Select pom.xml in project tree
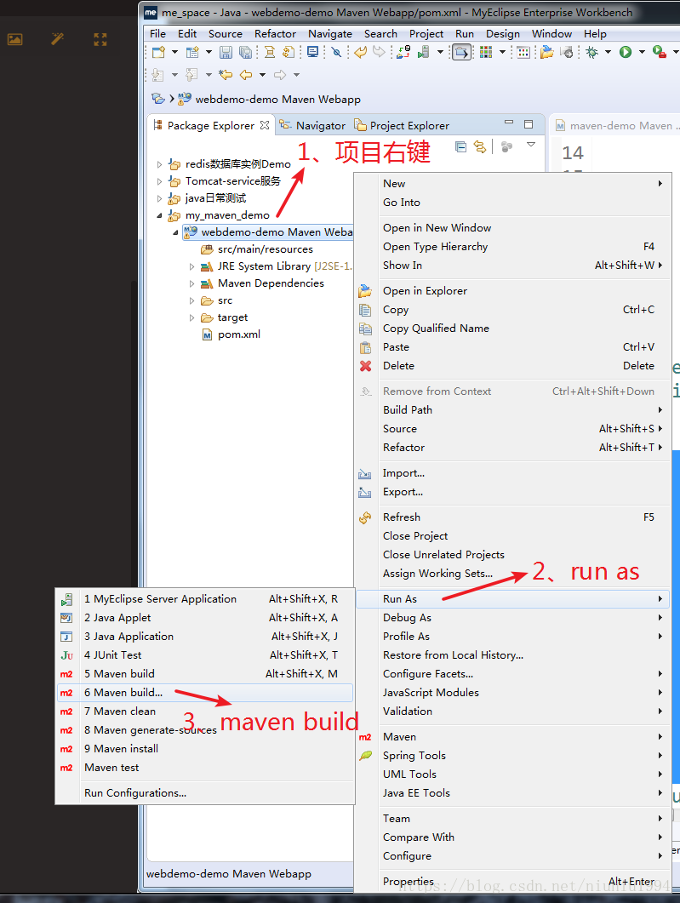Viewport: 680px width, 903px height. [231, 334]
